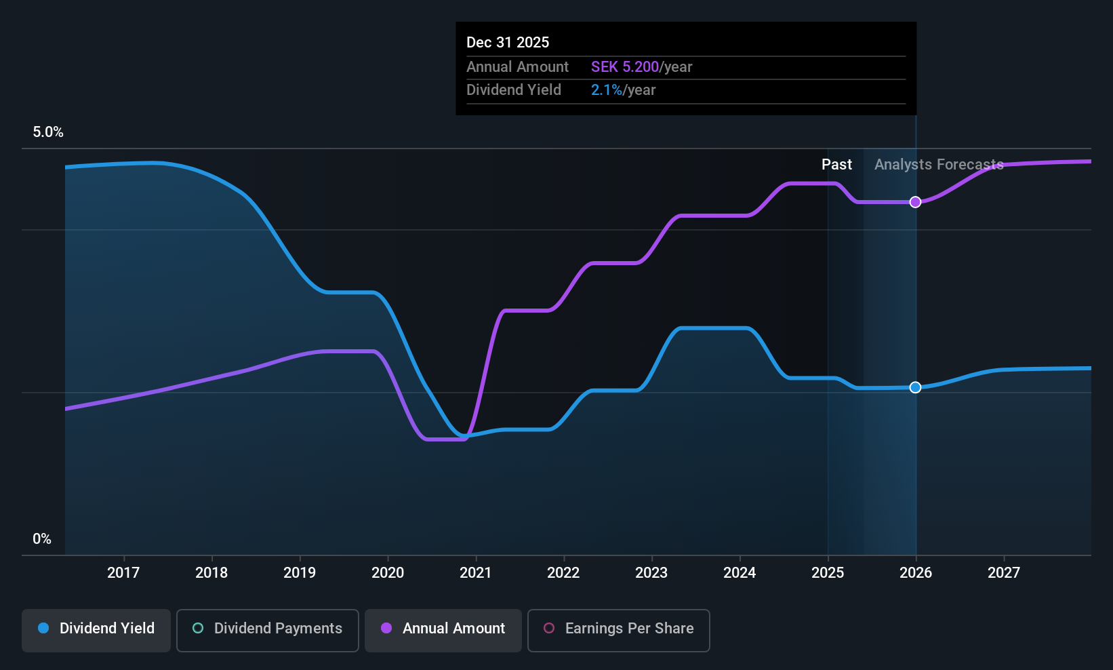Click the 2019 x-axis label

tap(300, 573)
